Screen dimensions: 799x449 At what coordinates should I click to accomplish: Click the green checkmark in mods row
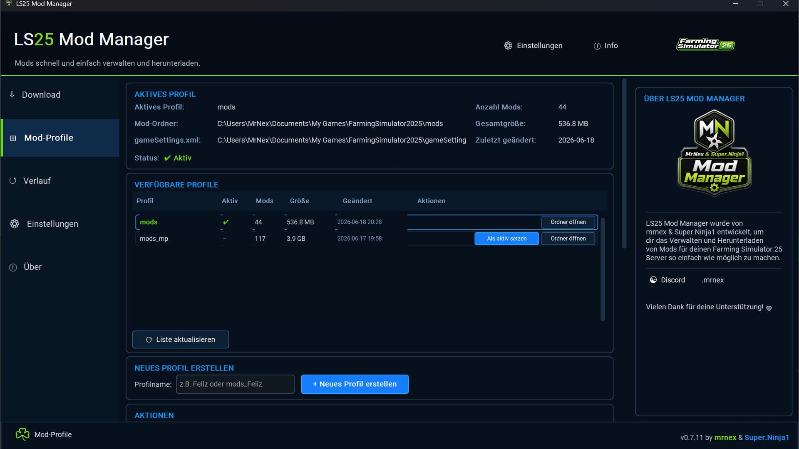click(226, 222)
